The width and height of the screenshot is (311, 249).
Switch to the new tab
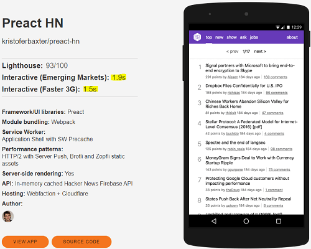(x=219, y=37)
